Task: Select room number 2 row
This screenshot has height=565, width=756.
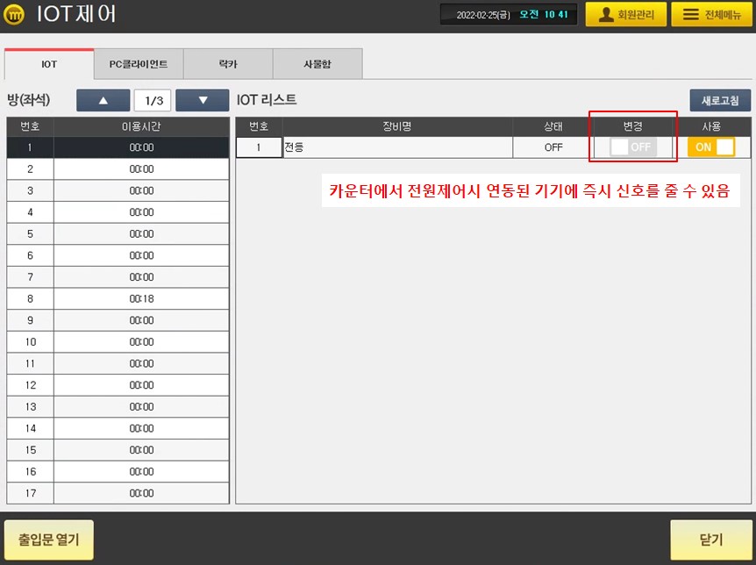Action: (118, 168)
